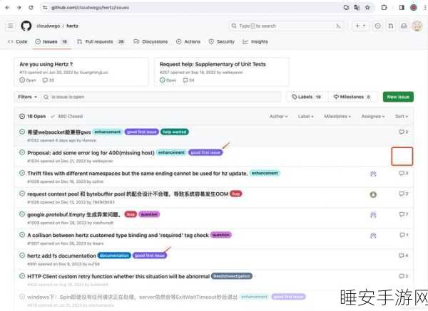The image size is (428, 311).
Task: Switch to the Actions tab
Action: 188,42
